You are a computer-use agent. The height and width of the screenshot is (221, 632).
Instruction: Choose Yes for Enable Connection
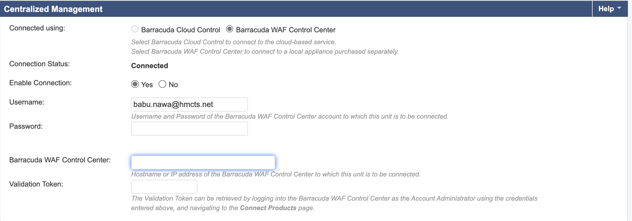click(x=135, y=84)
